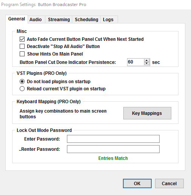
Task: Go to the Scheduling tab
Action: tap(86, 20)
